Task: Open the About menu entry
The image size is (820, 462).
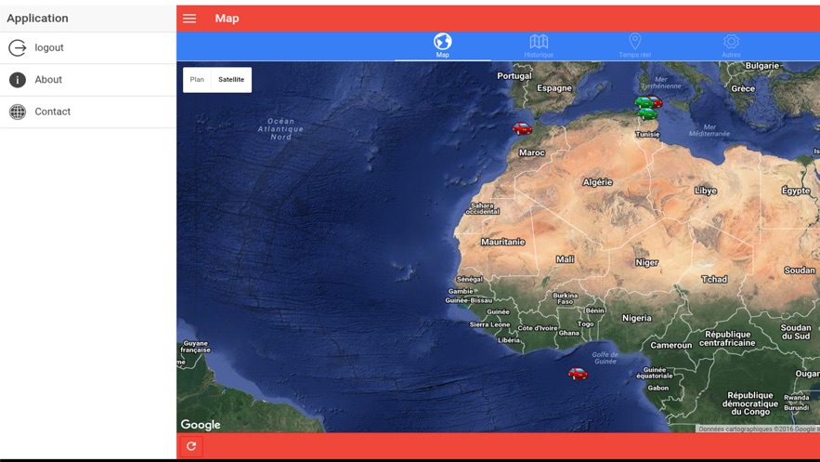Action: click(88, 80)
